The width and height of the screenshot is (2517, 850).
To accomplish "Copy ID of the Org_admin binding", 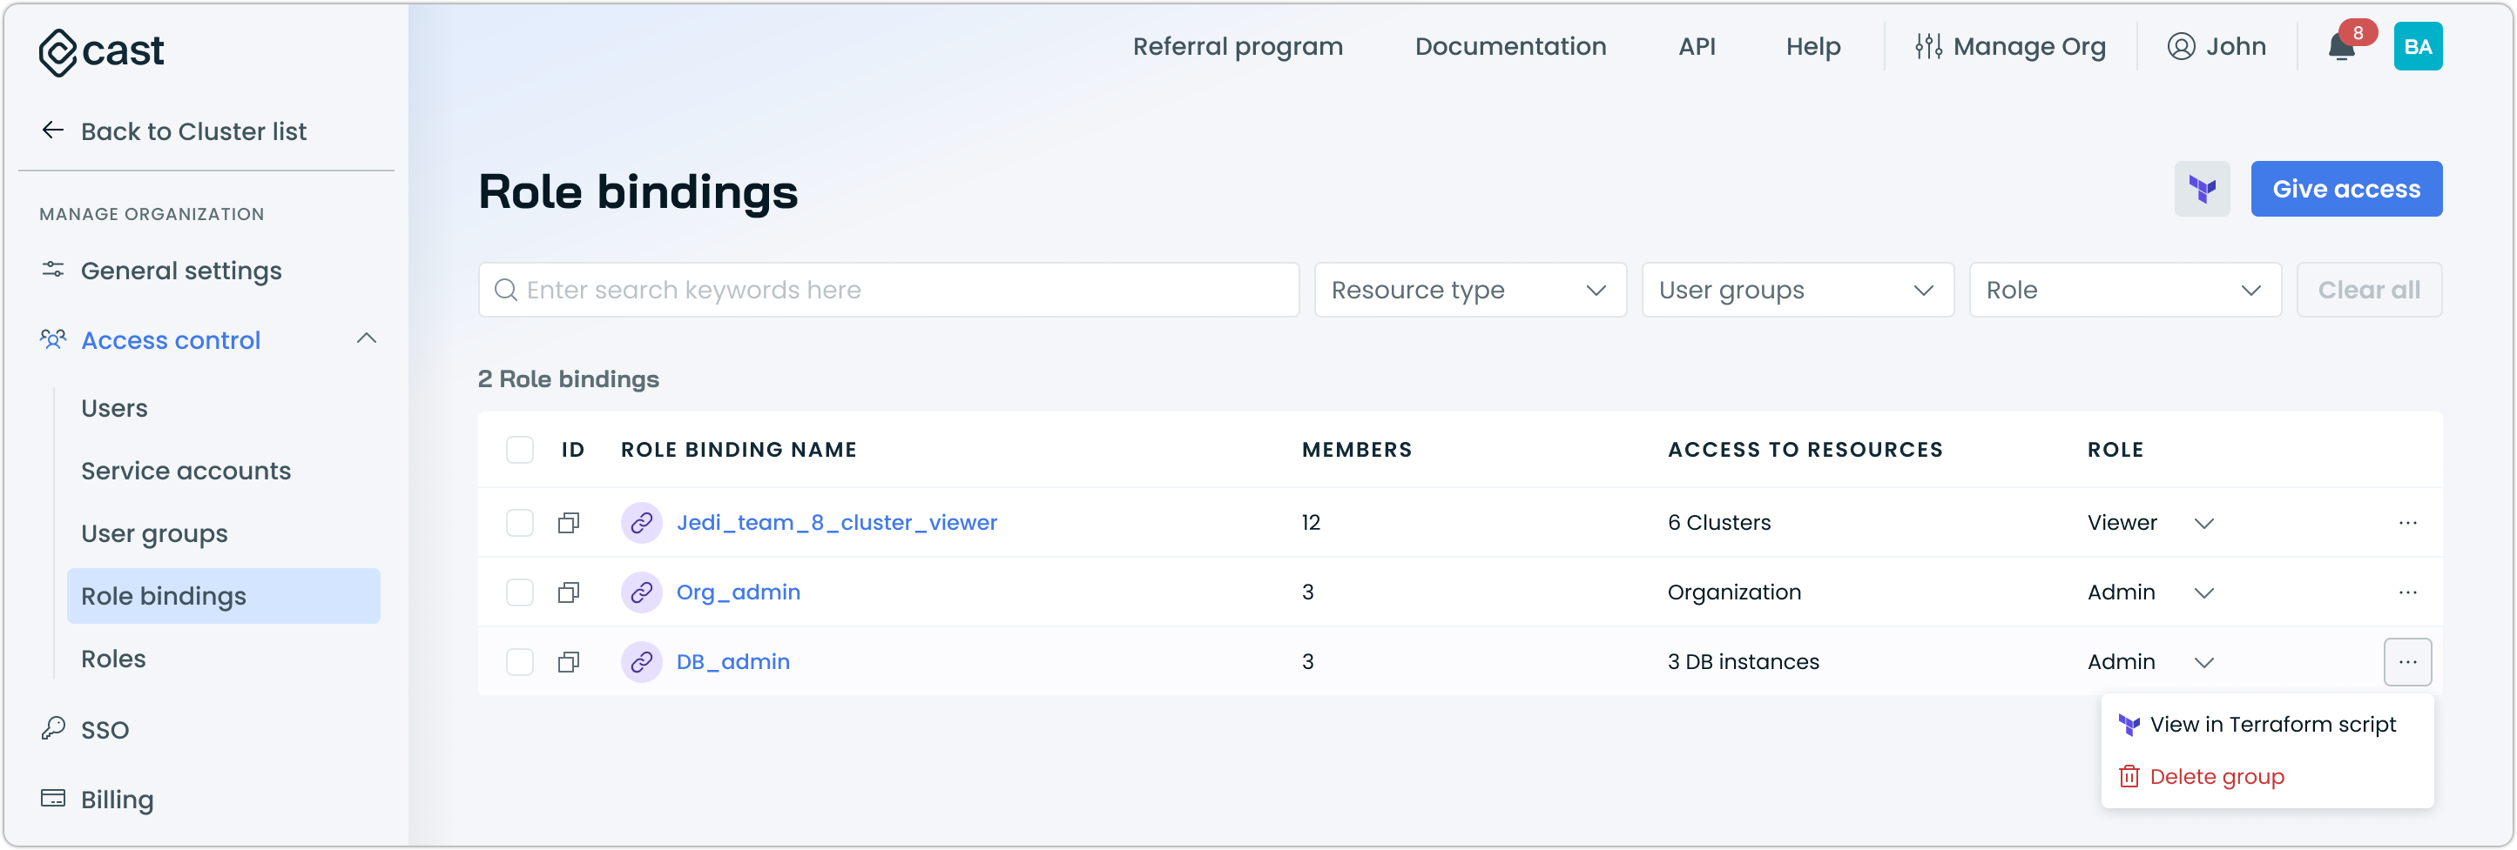I will [569, 592].
